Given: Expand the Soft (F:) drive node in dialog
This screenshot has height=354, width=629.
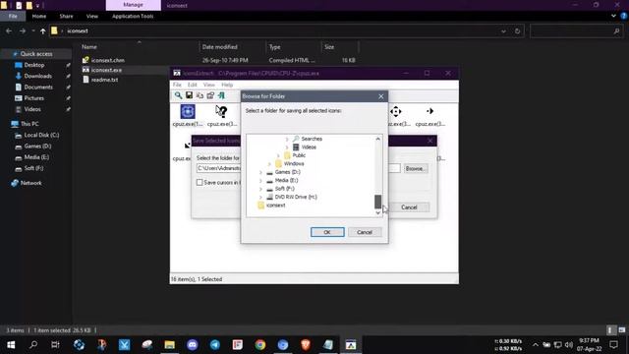Looking at the screenshot, I should tap(260, 189).
